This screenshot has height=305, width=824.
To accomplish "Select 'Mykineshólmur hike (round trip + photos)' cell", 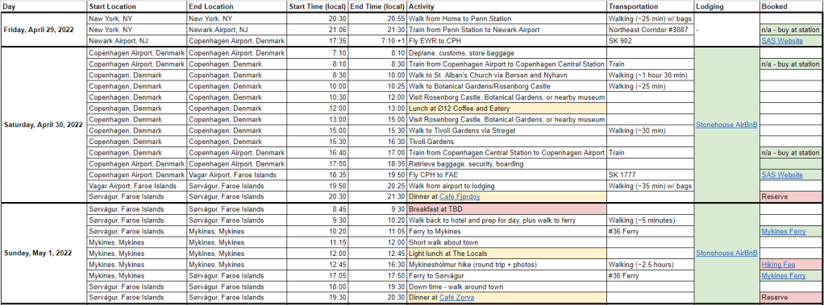I will [506, 265].
